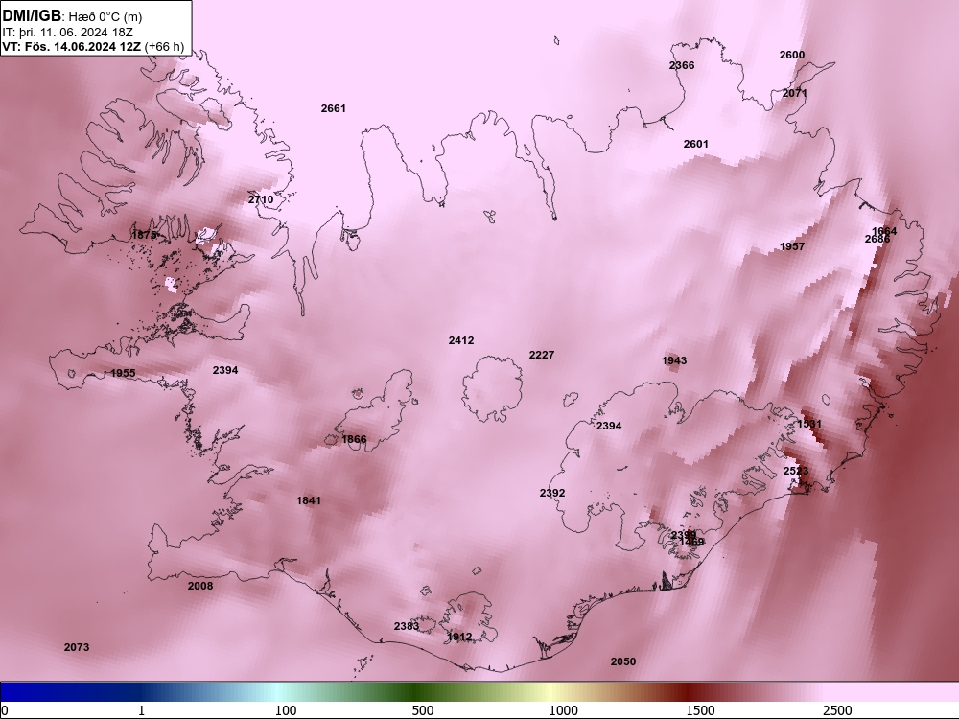Click the 1531 height label
Viewport: 959px width, 719px height.
[x=809, y=425]
